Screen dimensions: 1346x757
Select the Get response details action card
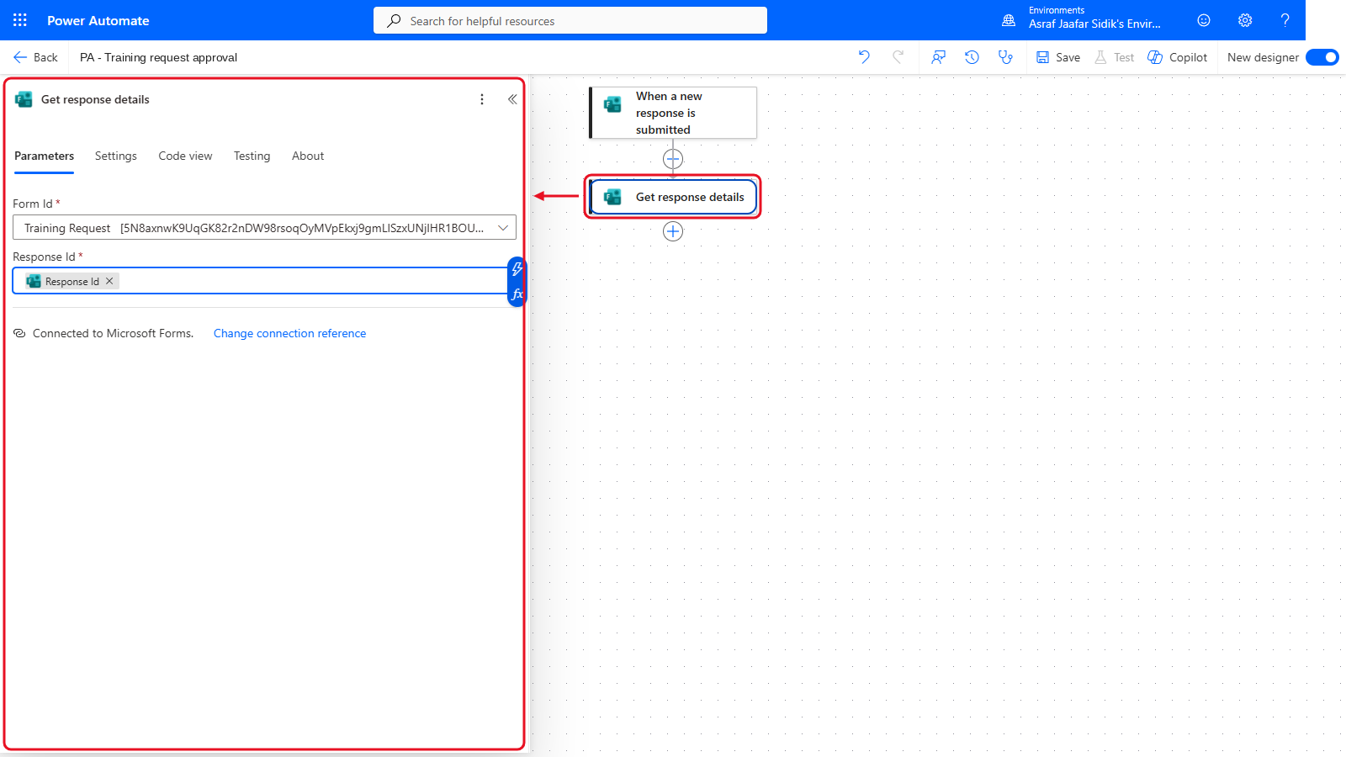[673, 197]
